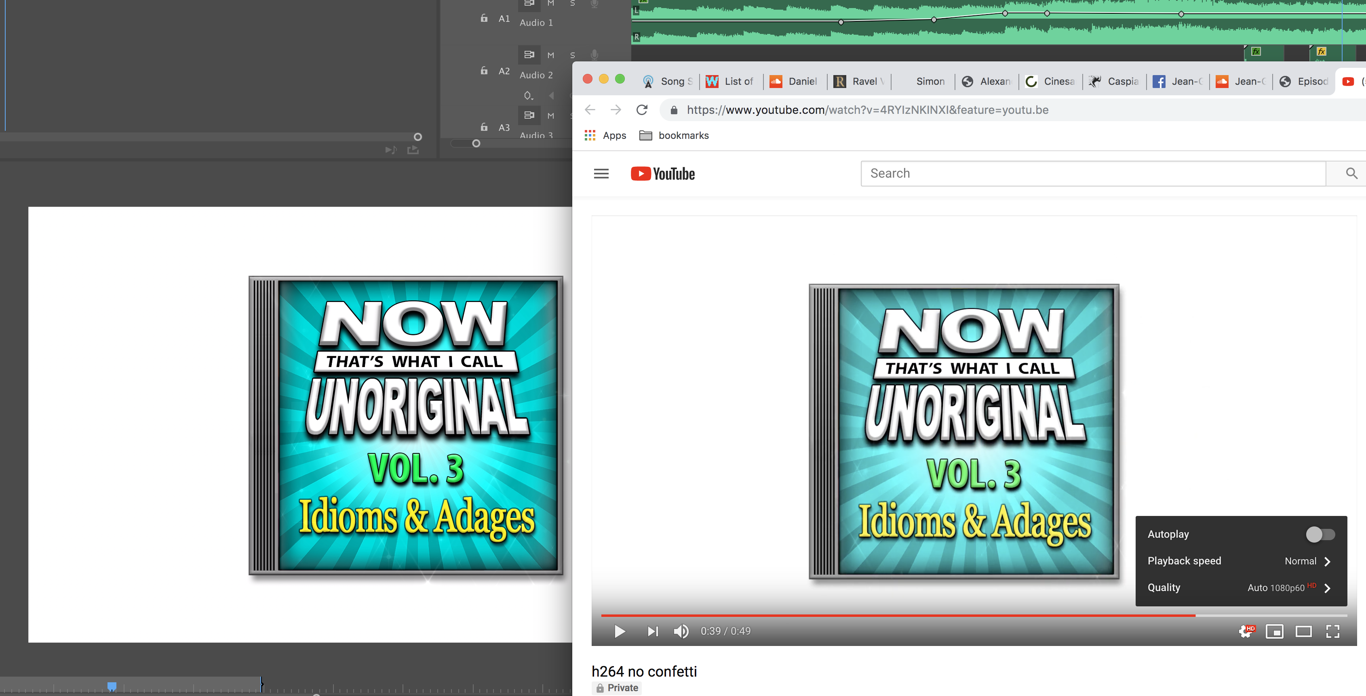Click the Premiere program monitor preview image
1366x696 pixels.
tap(300, 425)
